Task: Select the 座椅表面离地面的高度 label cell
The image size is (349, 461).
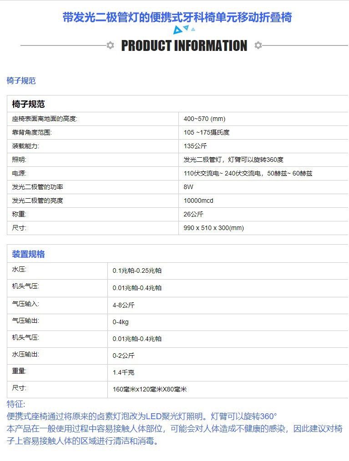Action: click(93, 119)
